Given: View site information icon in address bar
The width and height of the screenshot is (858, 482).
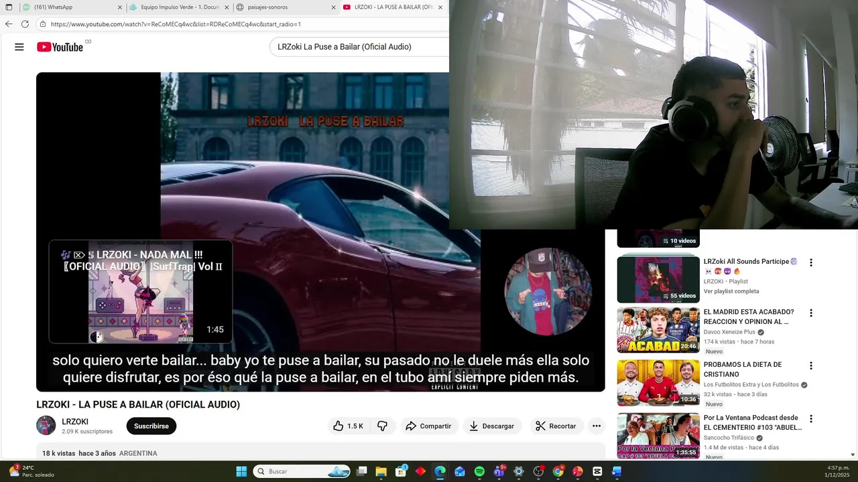Looking at the screenshot, I should pyautogui.click(x=42, y=24).
